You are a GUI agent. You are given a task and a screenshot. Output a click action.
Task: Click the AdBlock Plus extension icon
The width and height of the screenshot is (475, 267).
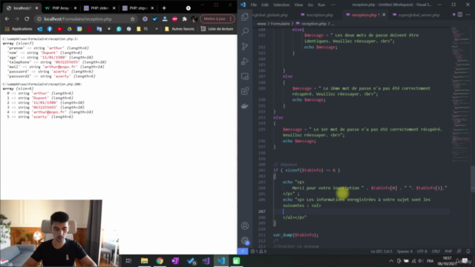[x=175, y=19]
